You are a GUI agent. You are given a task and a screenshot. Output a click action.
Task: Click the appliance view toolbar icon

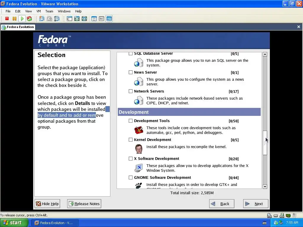pyautogui.click(x=101, y=19)
